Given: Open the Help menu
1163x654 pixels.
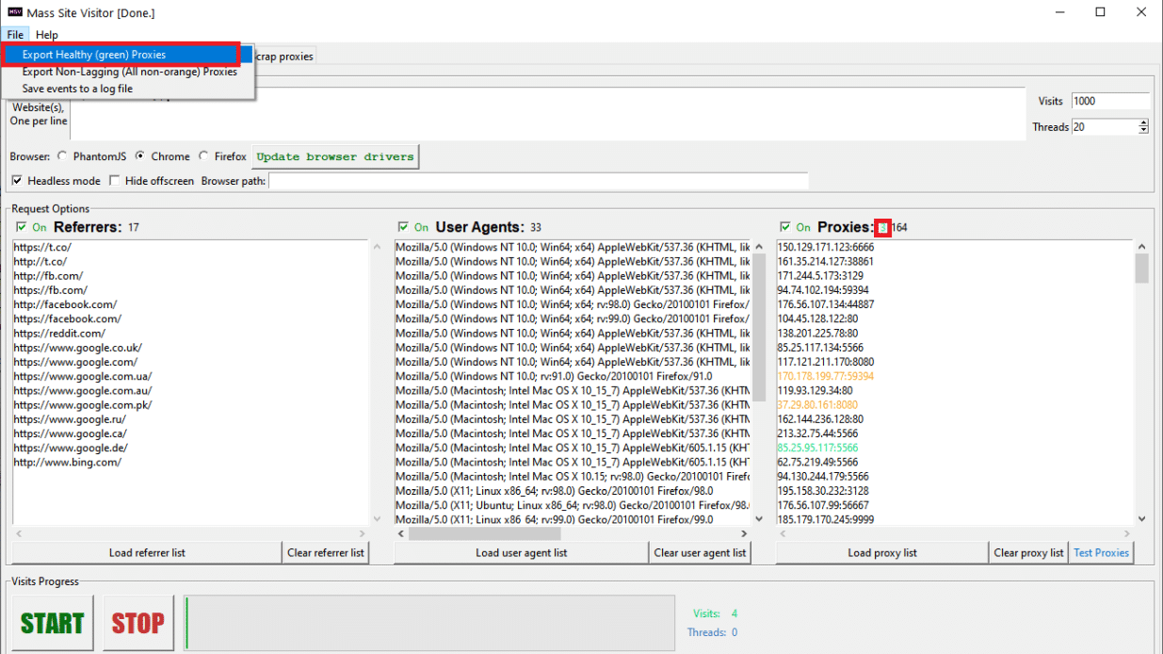Looking at the screenshot, I should coord(46,35).
